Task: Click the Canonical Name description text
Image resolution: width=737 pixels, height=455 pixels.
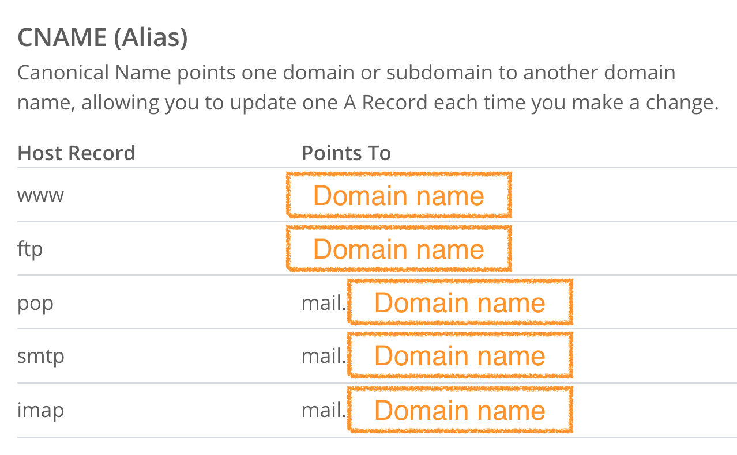Action: point(368,88)
